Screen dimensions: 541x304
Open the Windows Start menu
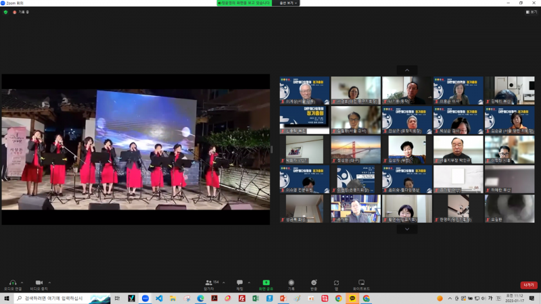(7, 299)
